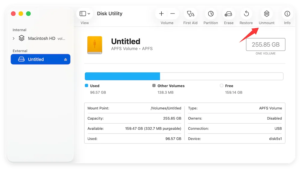Click the Erase disk icon
Viewport: 301px width, 169px height.
[x=228, y=14]
